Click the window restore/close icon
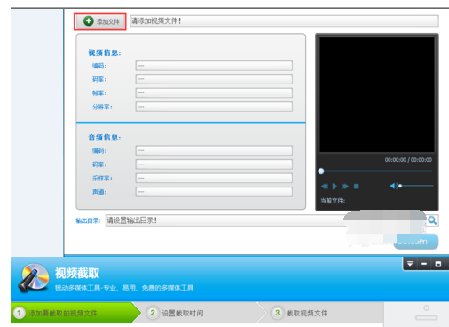 click(x=438, y=264)
